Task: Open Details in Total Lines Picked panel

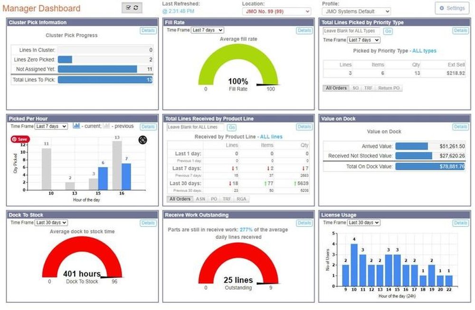Action: click(x=460, y=30)
